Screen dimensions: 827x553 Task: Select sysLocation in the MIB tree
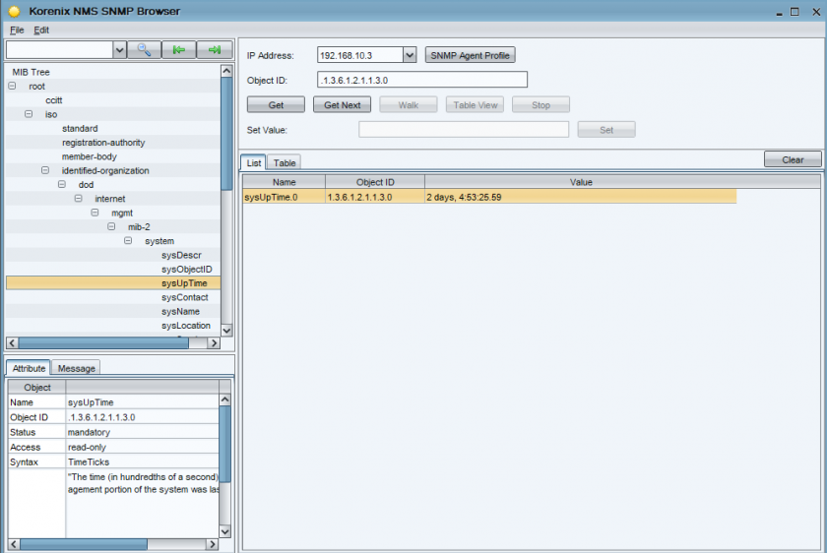[186, 326]
